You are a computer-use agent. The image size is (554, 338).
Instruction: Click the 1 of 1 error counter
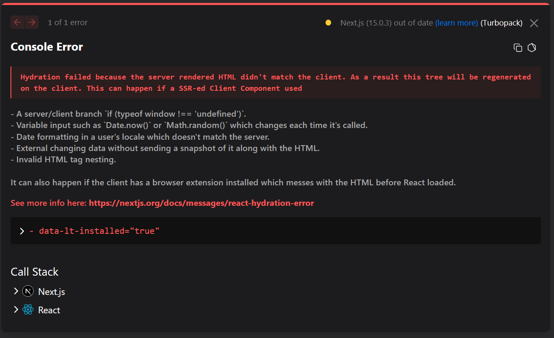[x=67, y=23]
